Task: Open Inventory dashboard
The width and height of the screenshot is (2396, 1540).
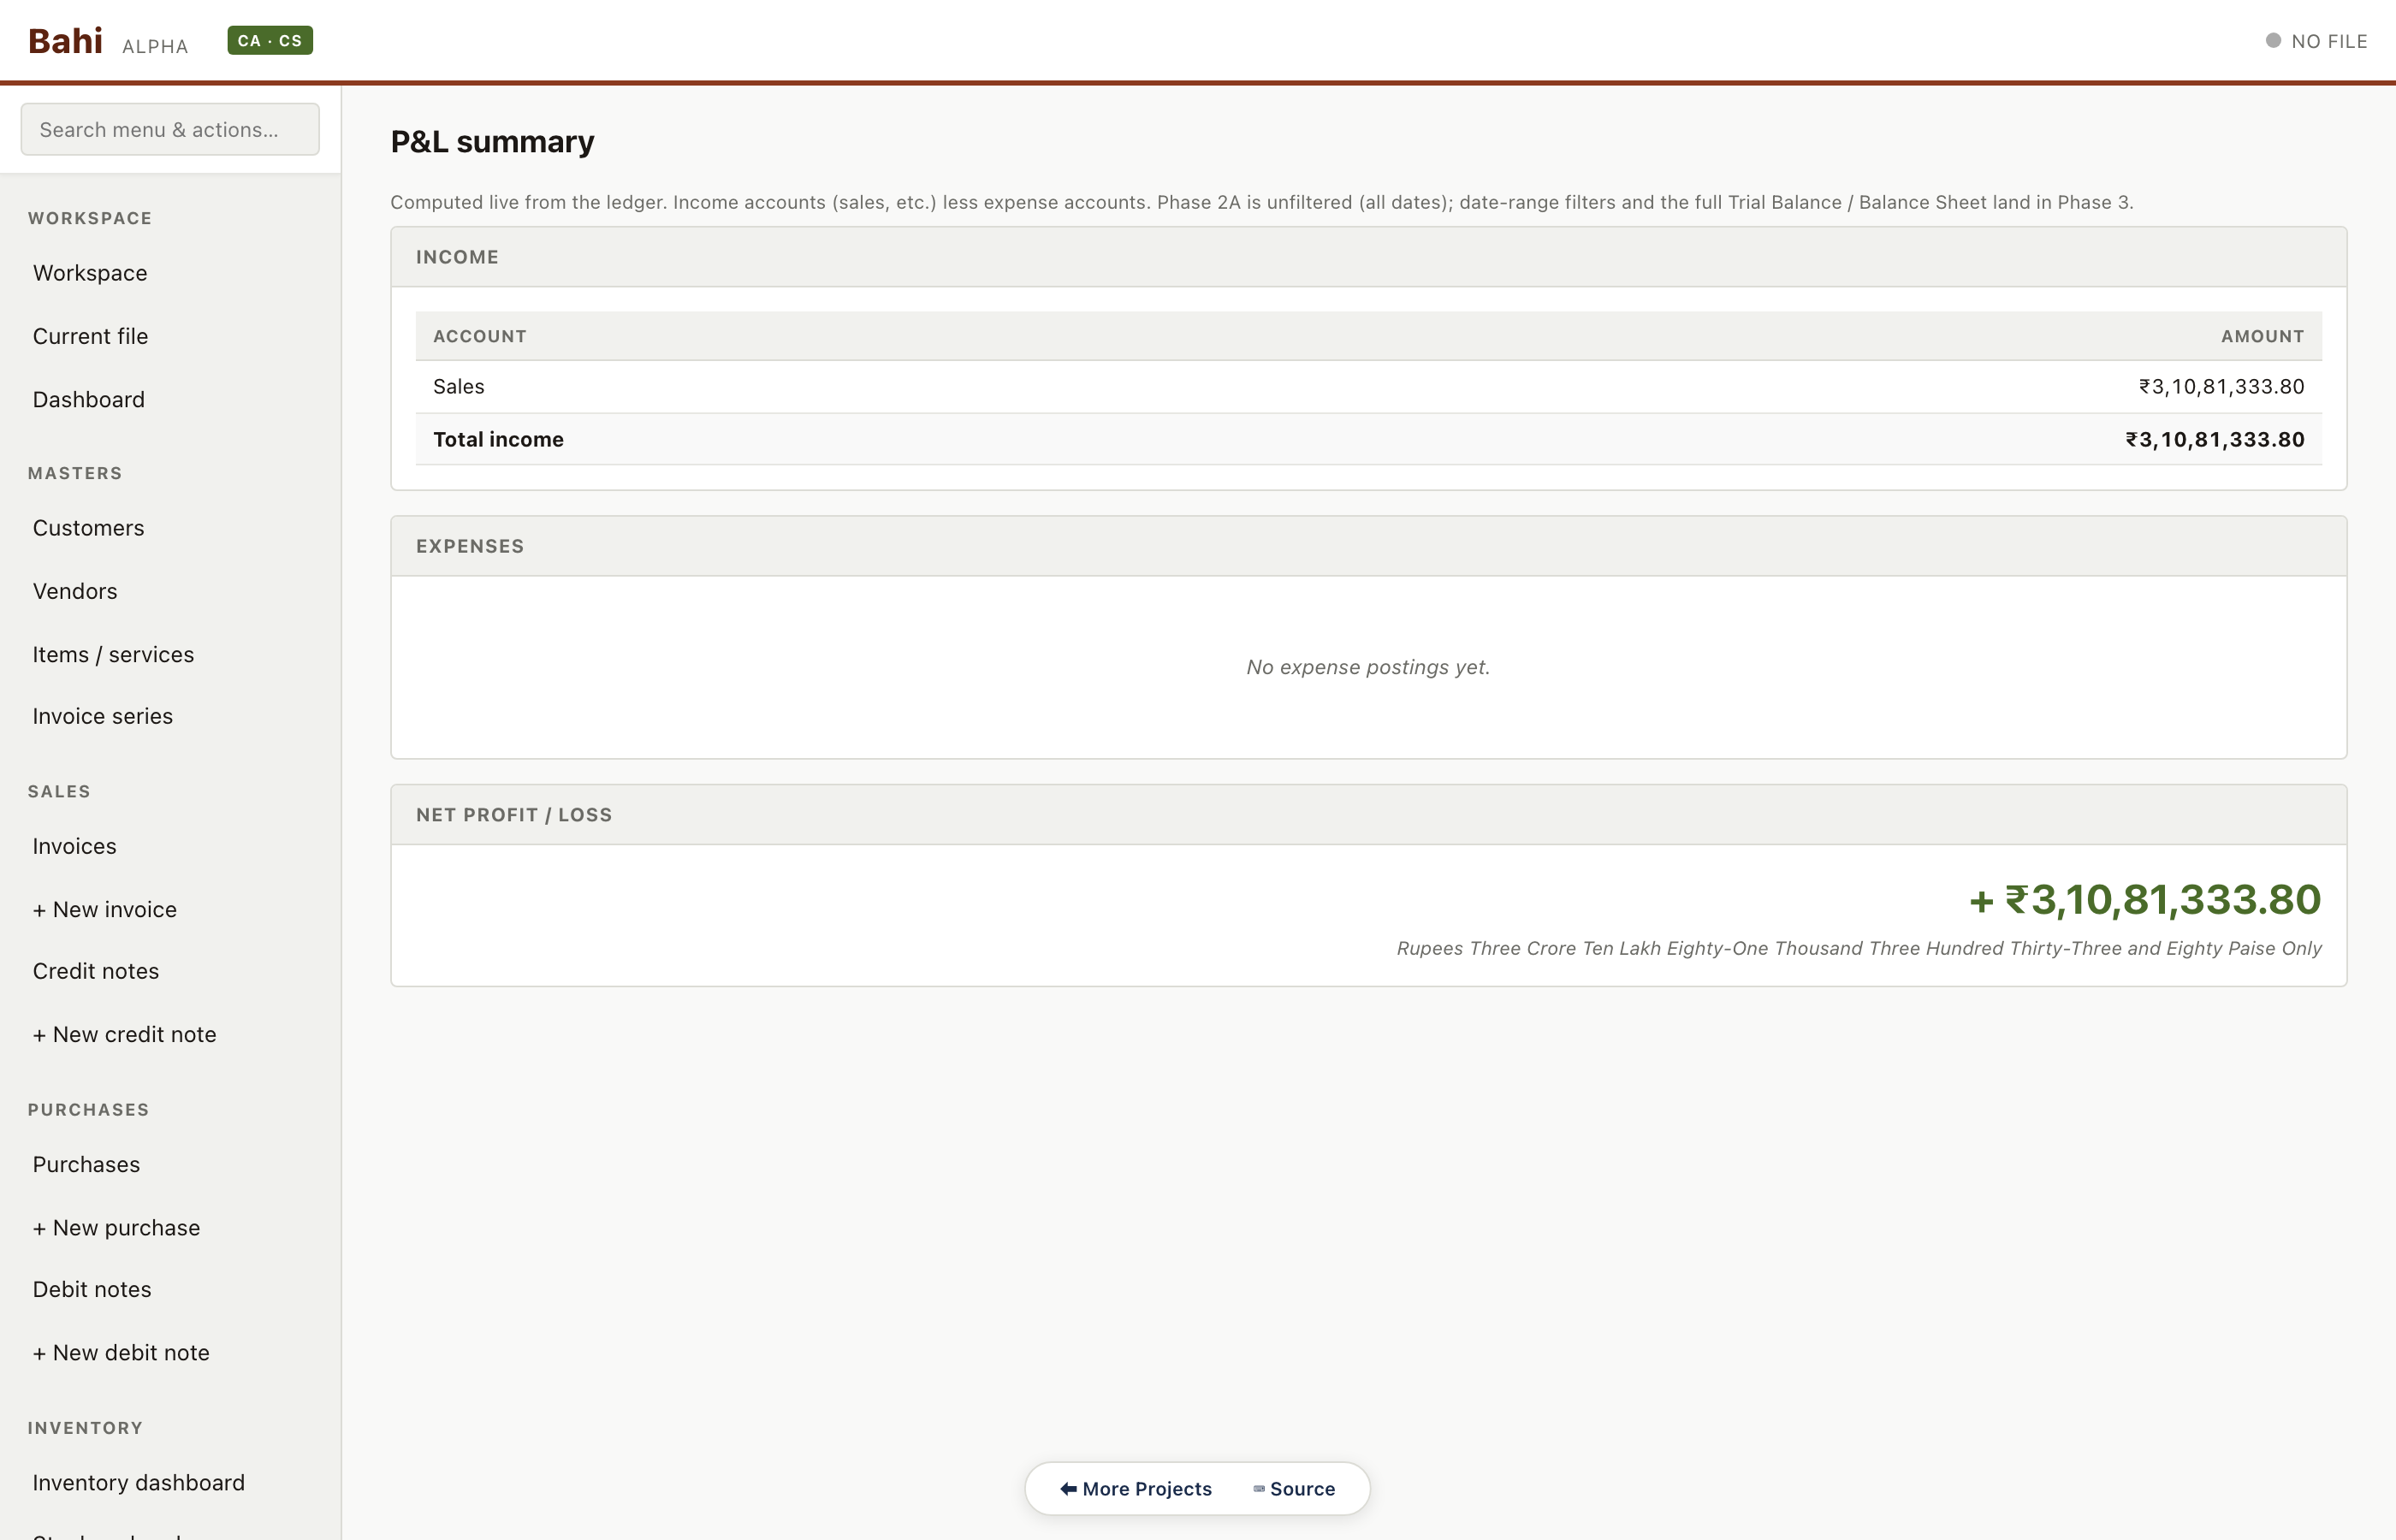Action: tap(139, 1482)
